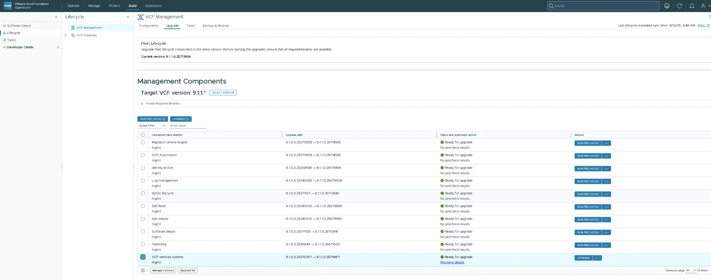Viewport: 711px width, 280px height.
Task: Click UPGRADE (1) button above table
Action: pyautogui.click(x=180, y=119)
